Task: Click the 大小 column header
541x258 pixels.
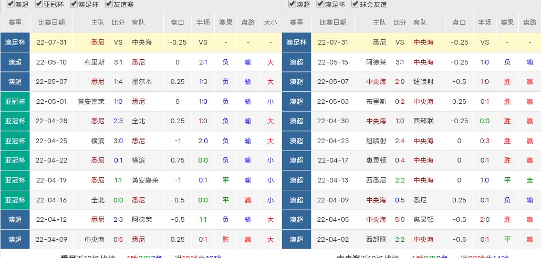Action: tap(270, 23)
